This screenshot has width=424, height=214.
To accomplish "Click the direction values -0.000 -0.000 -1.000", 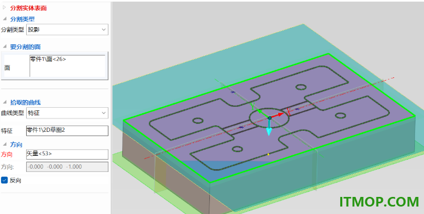I will tap(67, 167).
